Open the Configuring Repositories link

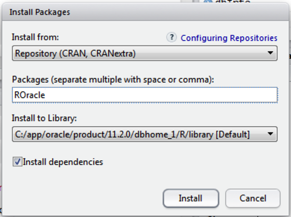click(x=229, y=38)
